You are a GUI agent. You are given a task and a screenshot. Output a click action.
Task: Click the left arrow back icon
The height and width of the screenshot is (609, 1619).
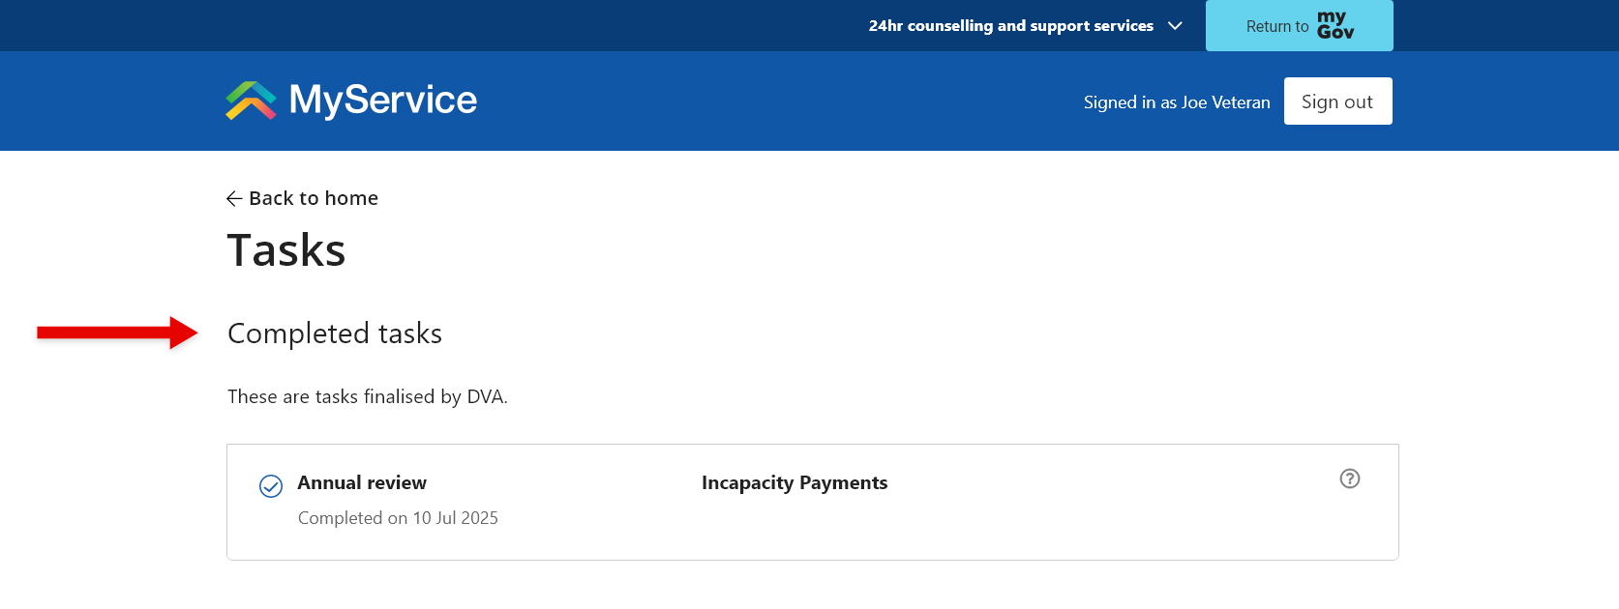(x=234, y=199)
